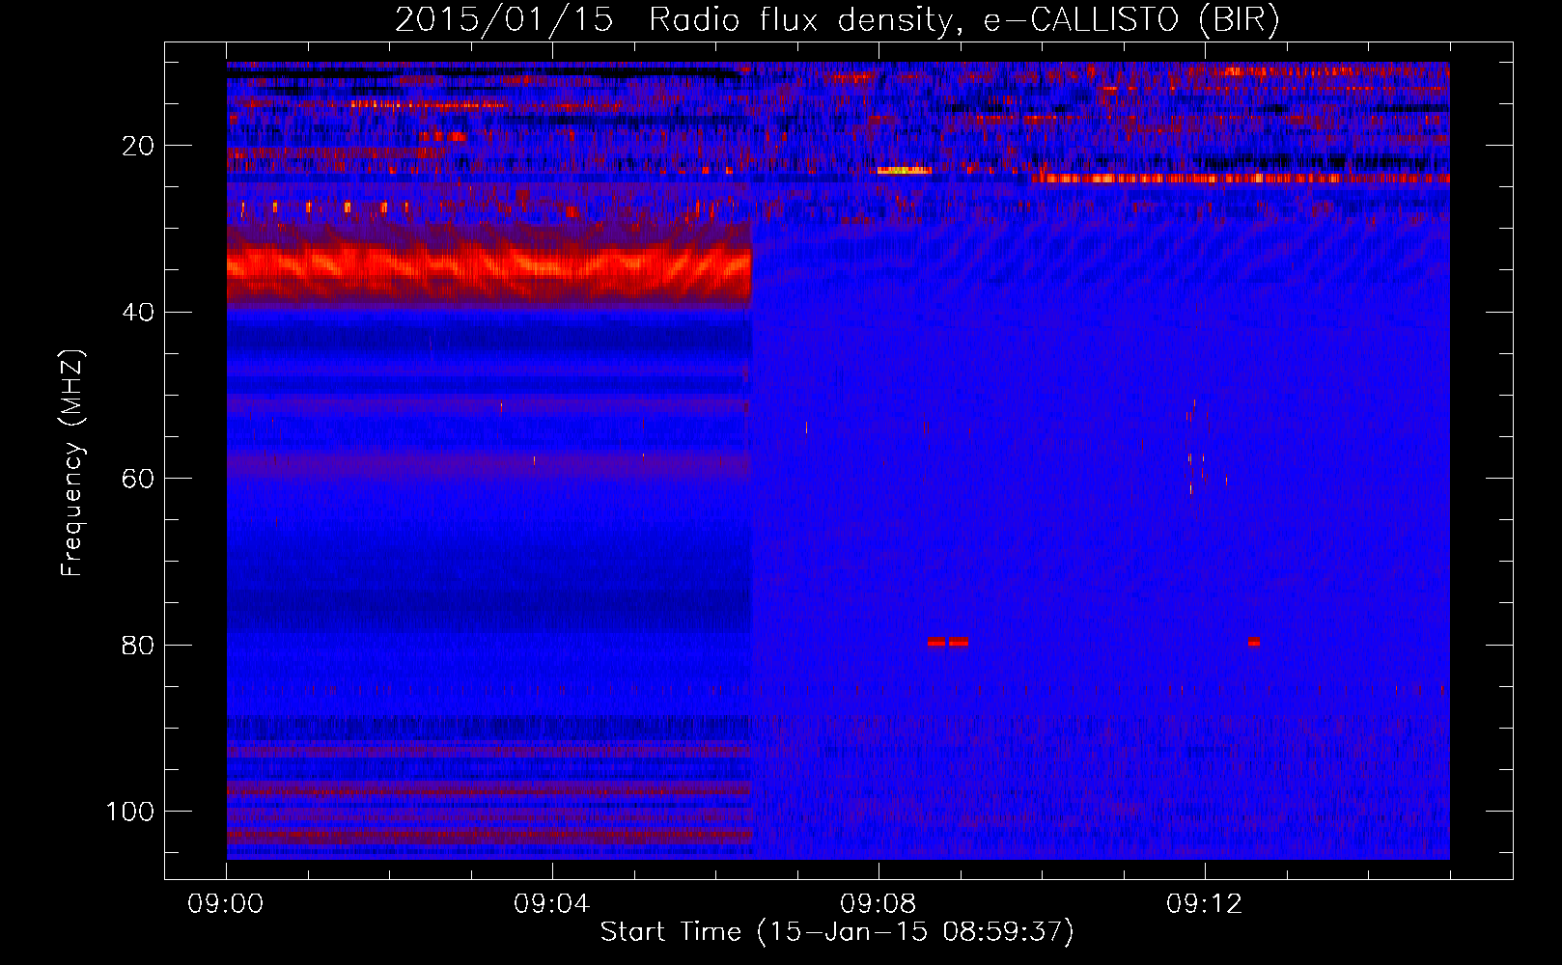Click the "09:08" time tick label
This screenshot has height=965, width=1562.
879,904
